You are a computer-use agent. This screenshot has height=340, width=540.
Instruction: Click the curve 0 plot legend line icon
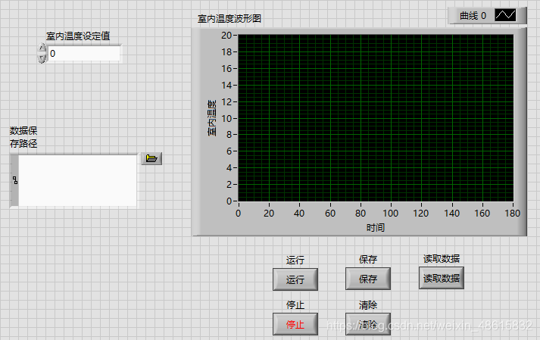(505, 15)
